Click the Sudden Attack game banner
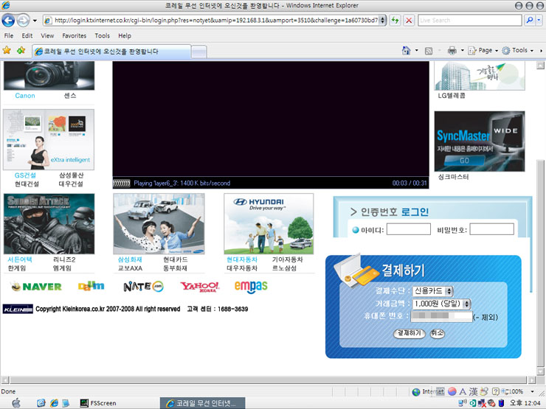 (49, 224)
